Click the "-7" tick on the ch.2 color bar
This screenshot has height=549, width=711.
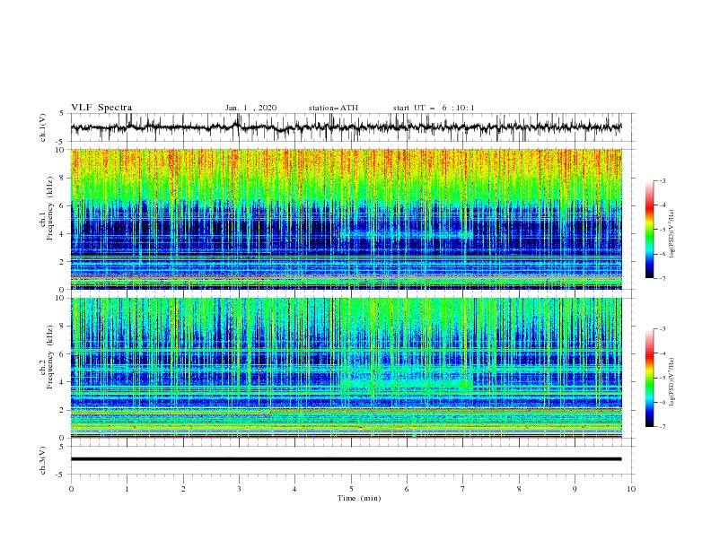(663, 427)
